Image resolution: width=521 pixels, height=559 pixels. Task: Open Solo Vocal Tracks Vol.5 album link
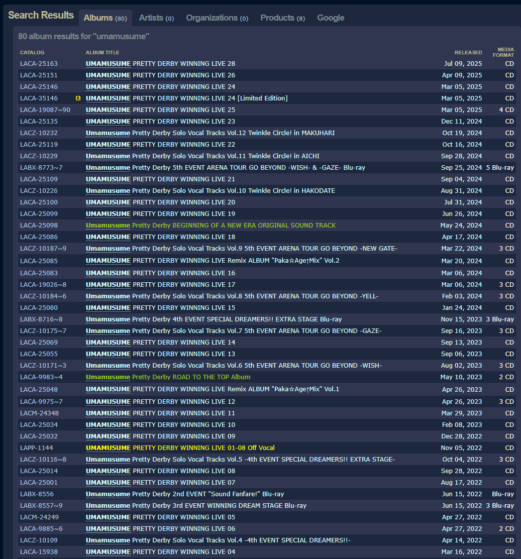tap(240, 460)
